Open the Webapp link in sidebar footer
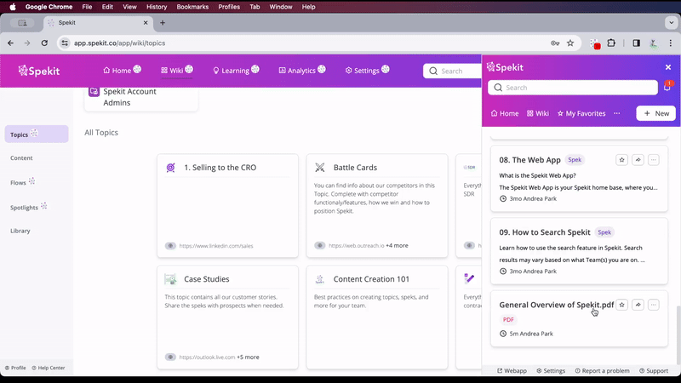 pos(512,371)
